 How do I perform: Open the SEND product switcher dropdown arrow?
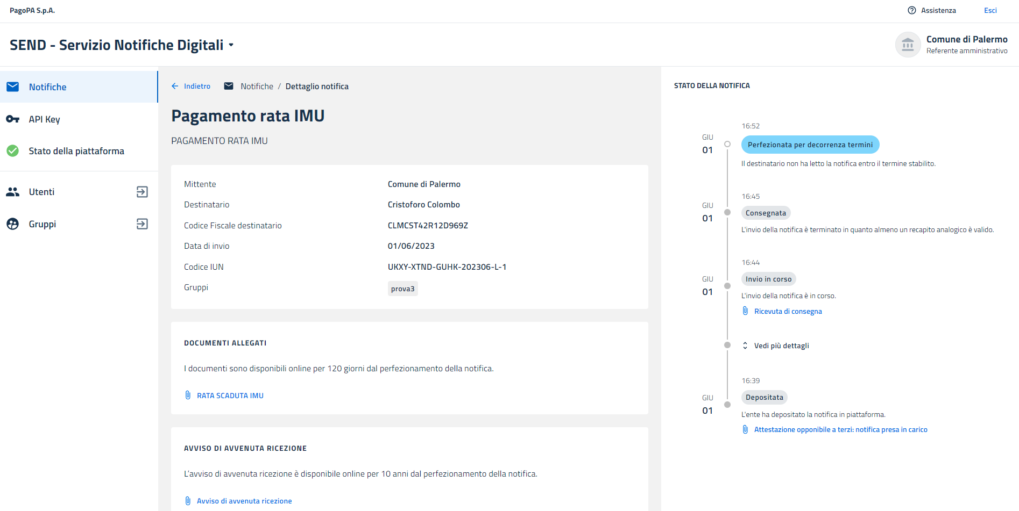click(231, 45)
